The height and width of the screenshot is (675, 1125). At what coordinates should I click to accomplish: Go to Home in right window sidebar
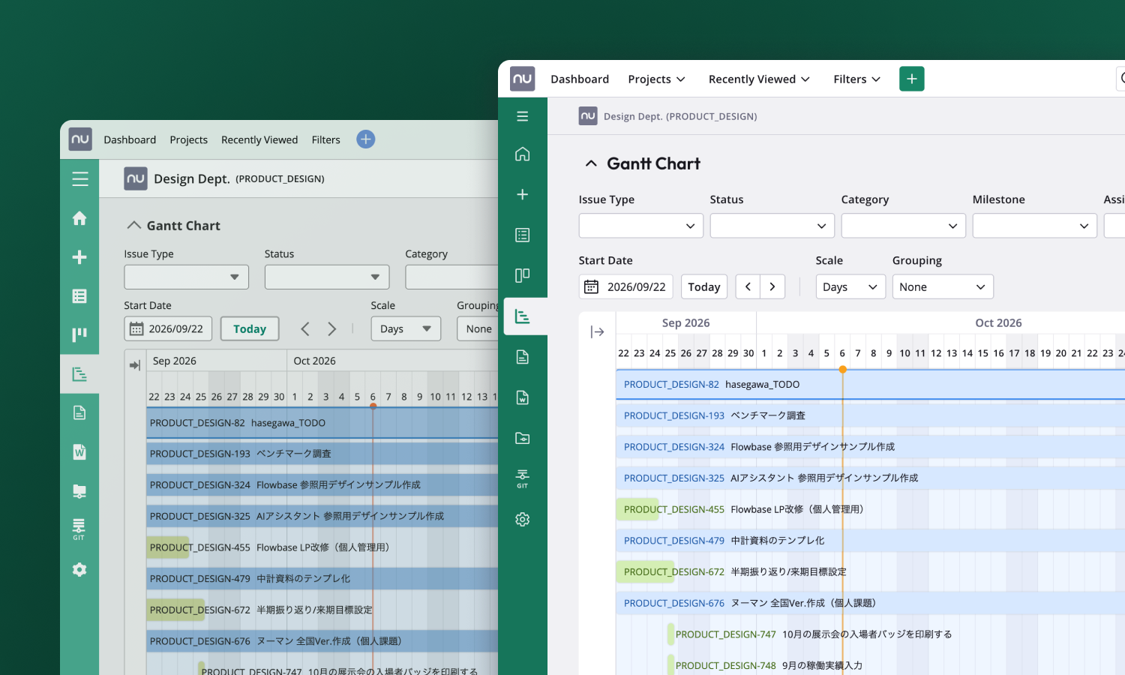[x=523, y=154]
